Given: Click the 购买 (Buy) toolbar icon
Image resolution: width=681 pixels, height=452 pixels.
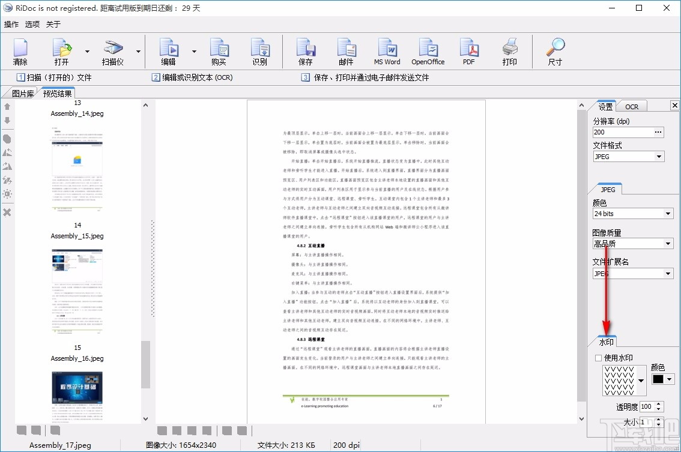Looking at the screenshot, I should (x=219, y=52).
